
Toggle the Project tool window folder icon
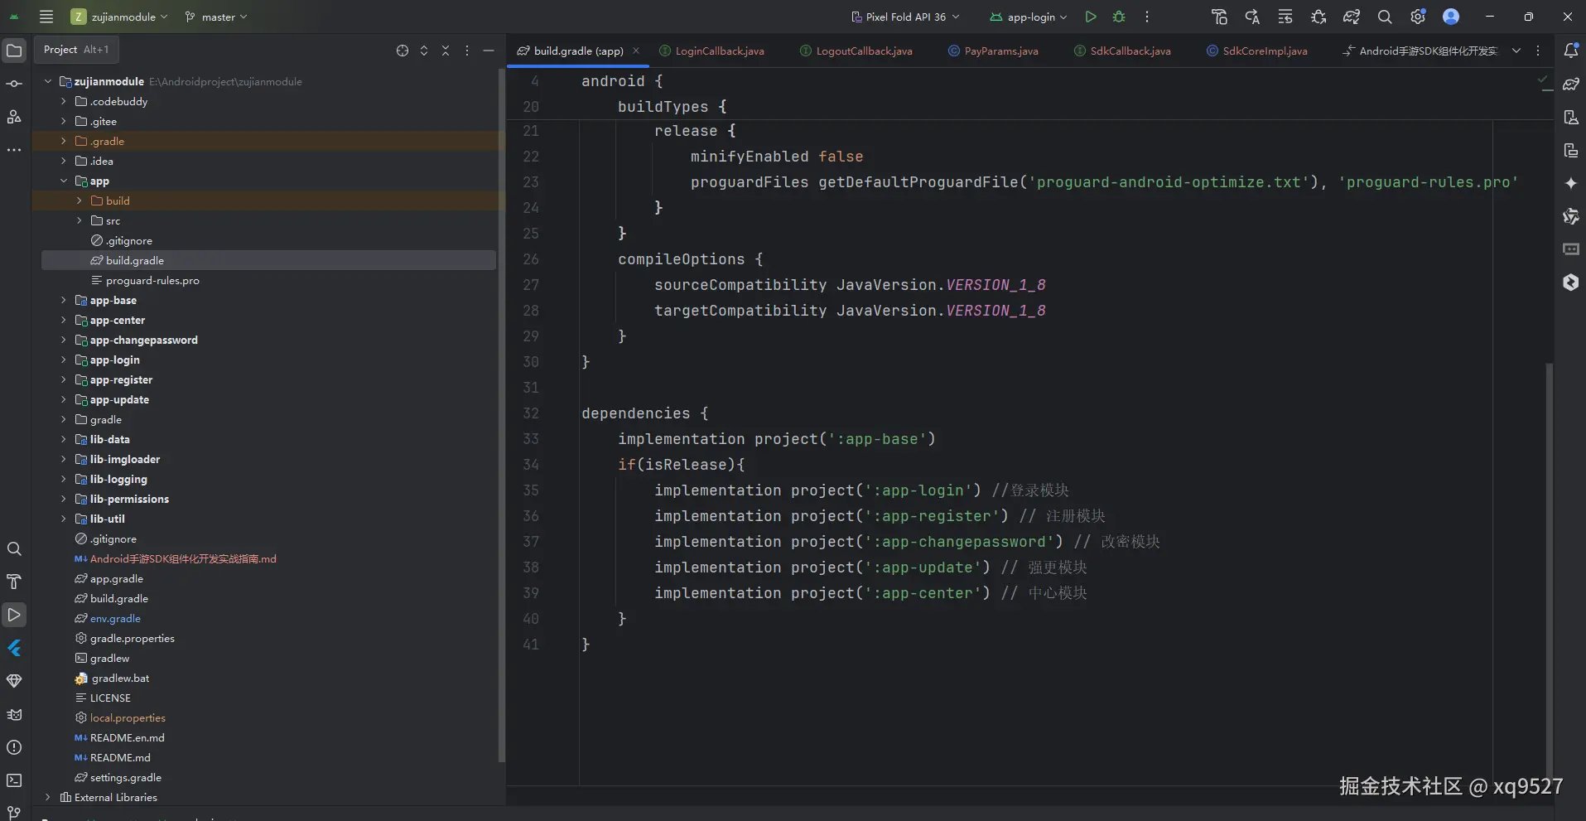tap(14, 51)
